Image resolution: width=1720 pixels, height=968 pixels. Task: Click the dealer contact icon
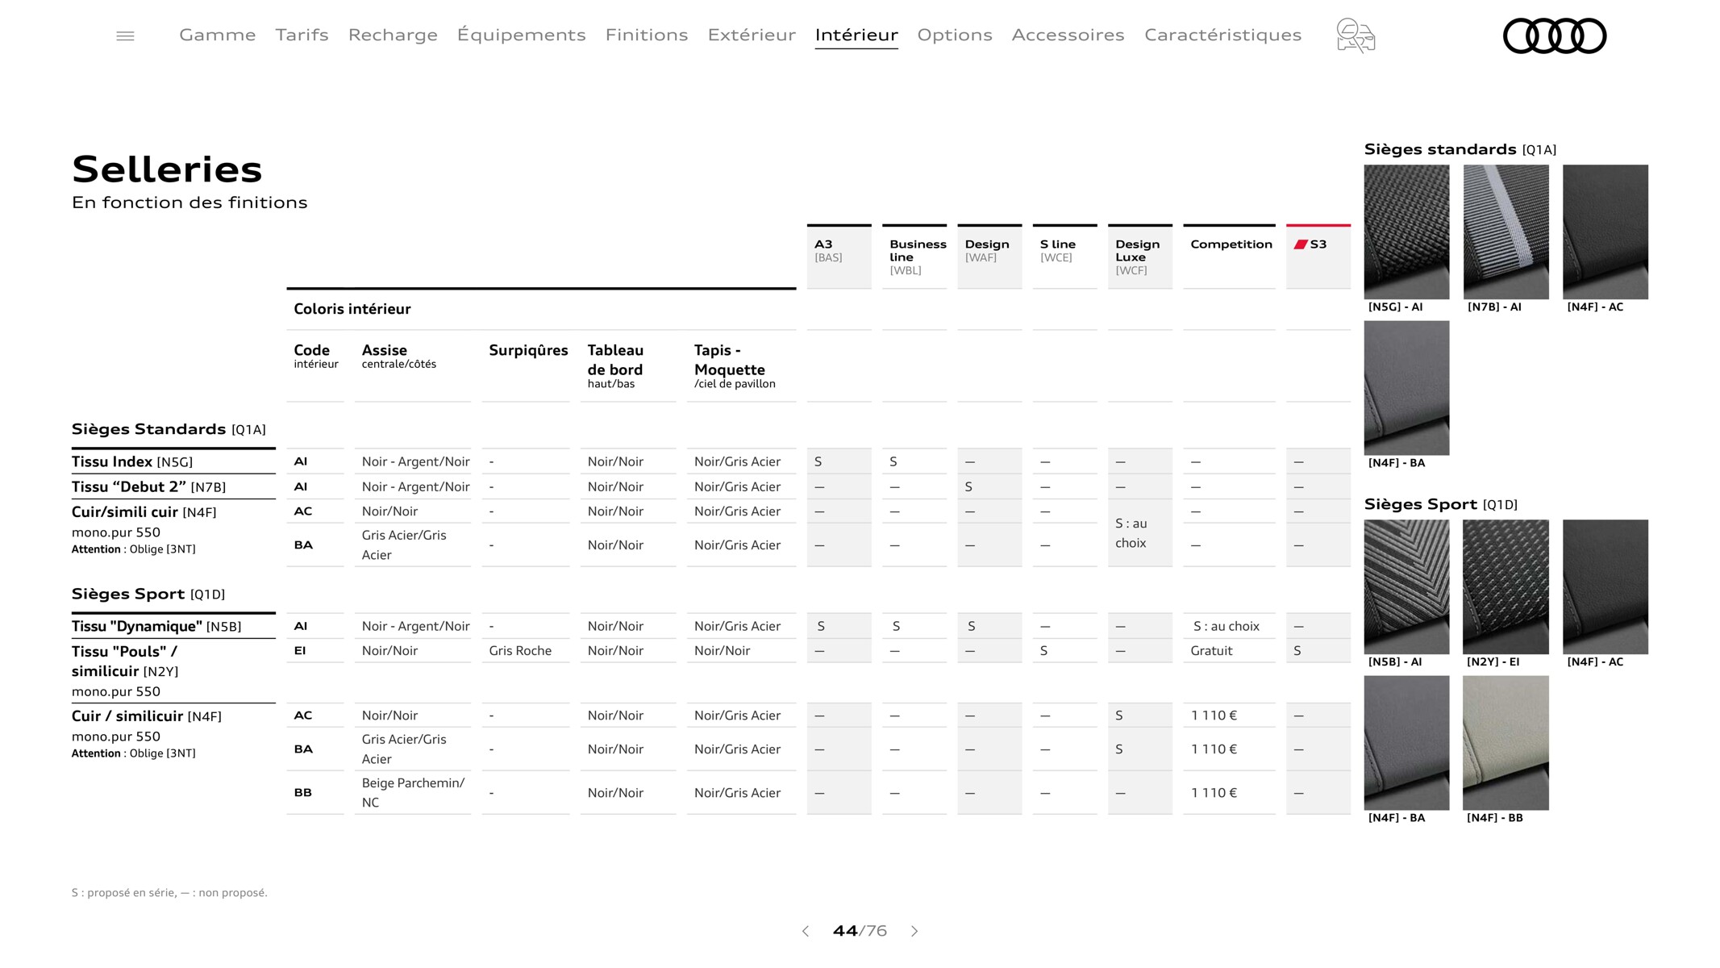(x=1356, y=35)
